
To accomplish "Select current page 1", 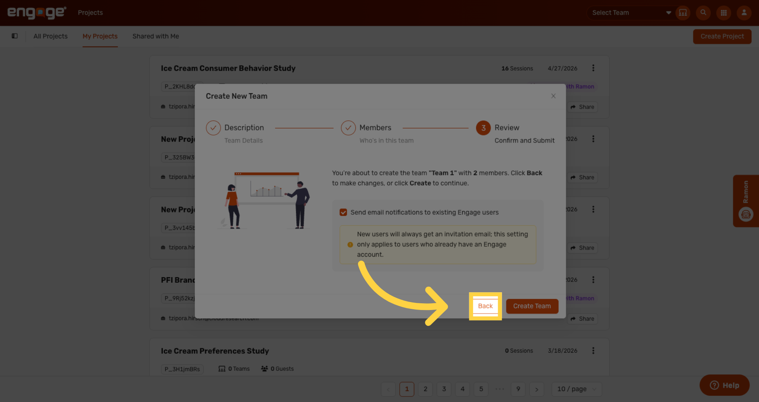I will click(407, 389).
